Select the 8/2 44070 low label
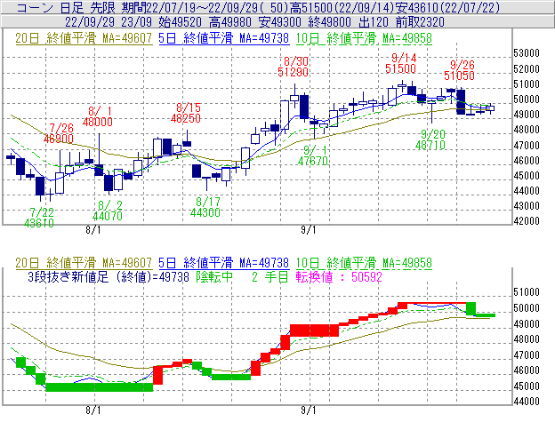555x422 pixels. click(x=108, y=211)
